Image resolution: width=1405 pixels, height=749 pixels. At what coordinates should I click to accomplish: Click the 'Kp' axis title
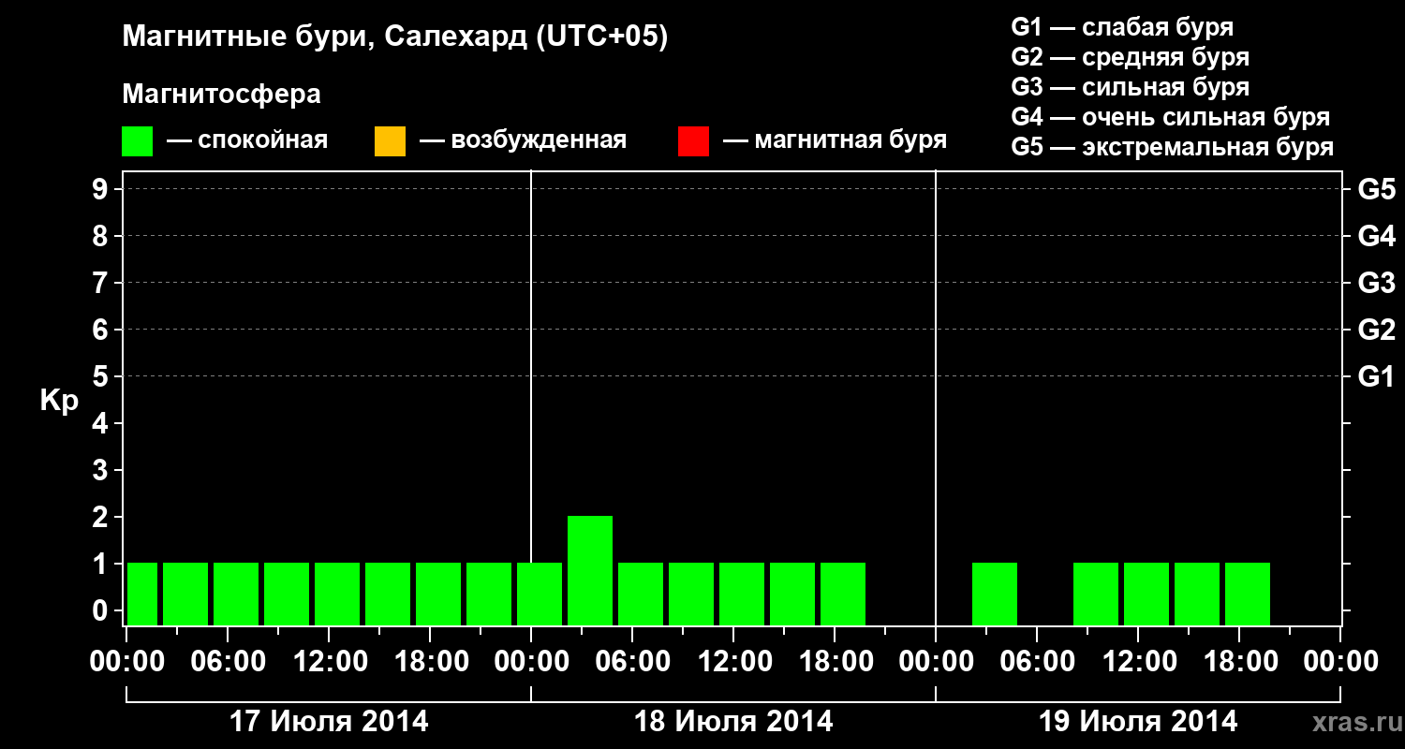(x=59, y=401)
